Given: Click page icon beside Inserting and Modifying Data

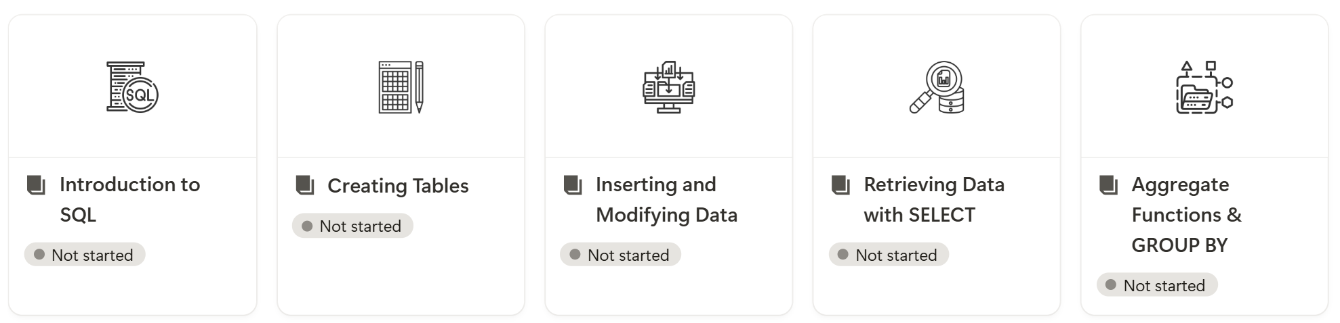Looking at the screenshot, I should (x=573, y=184).
